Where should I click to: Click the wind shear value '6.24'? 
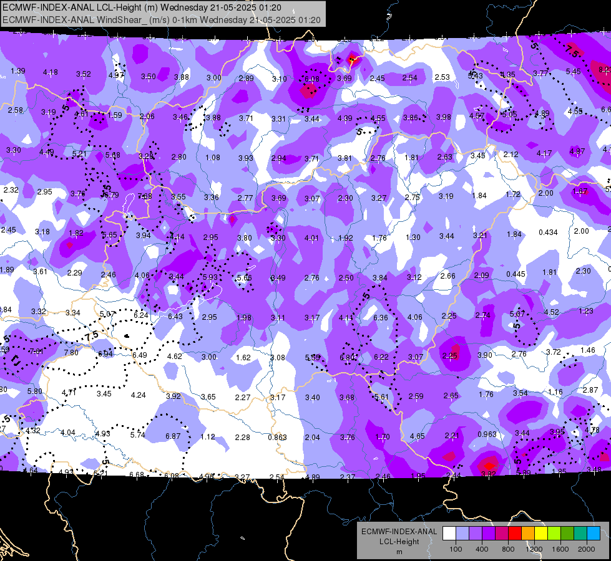(141, 315)
